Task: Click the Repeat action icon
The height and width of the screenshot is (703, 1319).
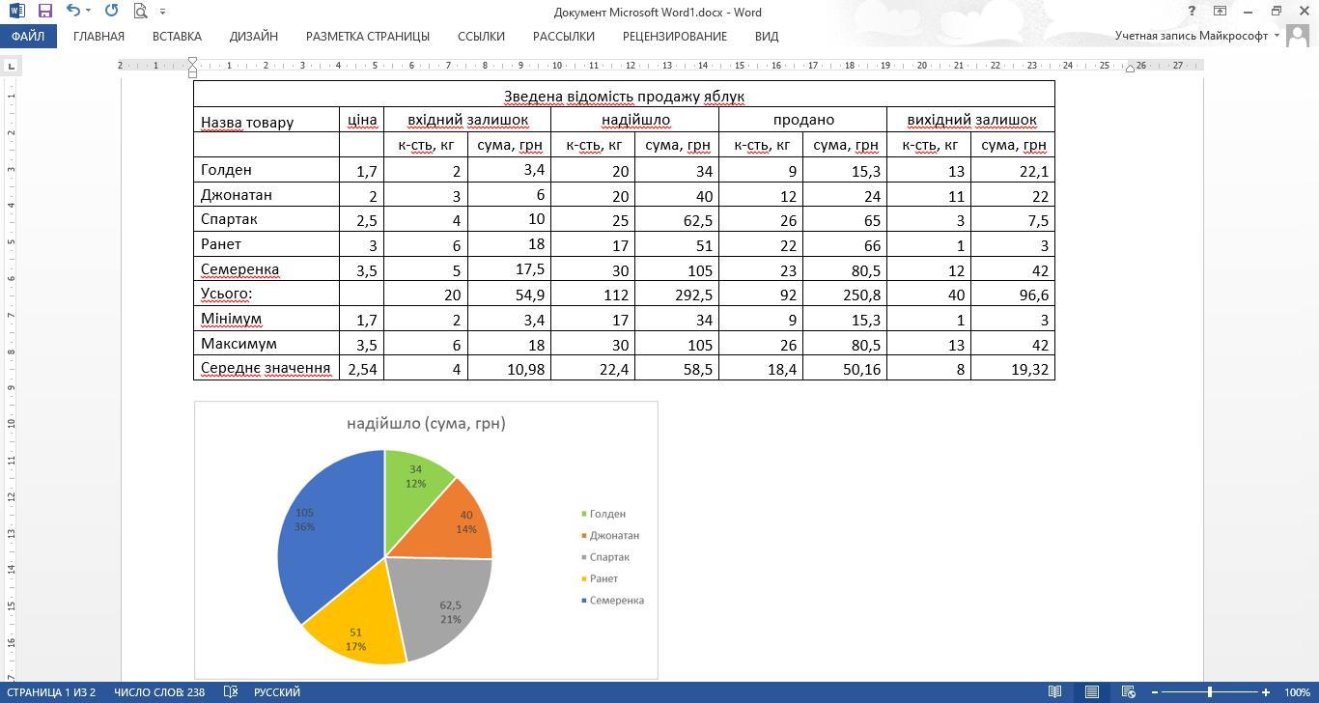Action: pos(111,12)
